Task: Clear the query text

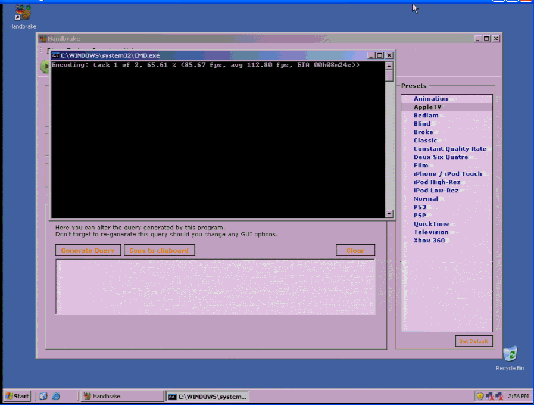Action: pyautogui.click(x=355, y=250)
